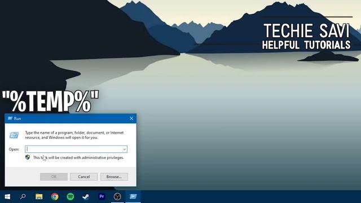361x203 pixels.
Task: Click the administrative privileges shield icon
Action: coord(28,157)
